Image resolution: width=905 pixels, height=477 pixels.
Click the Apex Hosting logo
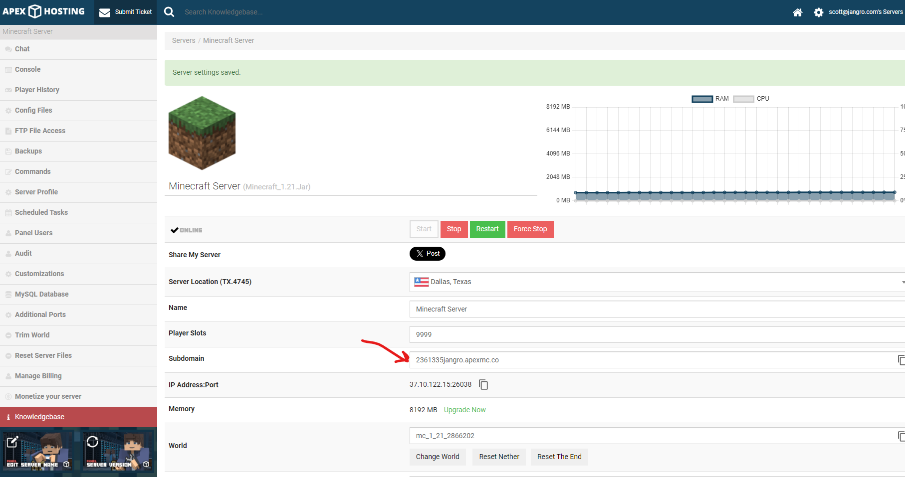pos(43,11)
